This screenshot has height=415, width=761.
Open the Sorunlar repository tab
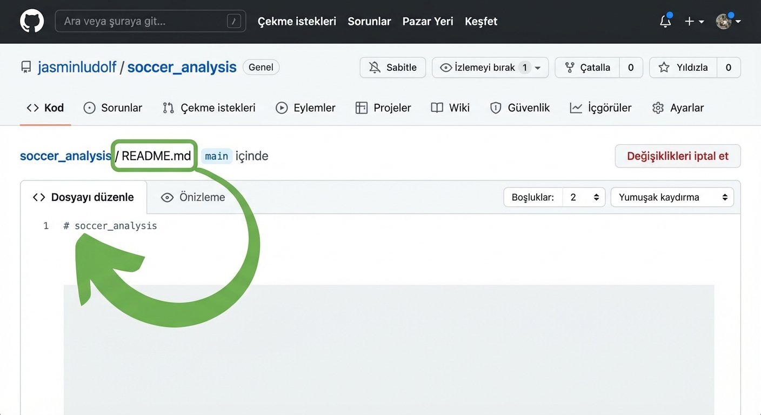coord(113,108)
